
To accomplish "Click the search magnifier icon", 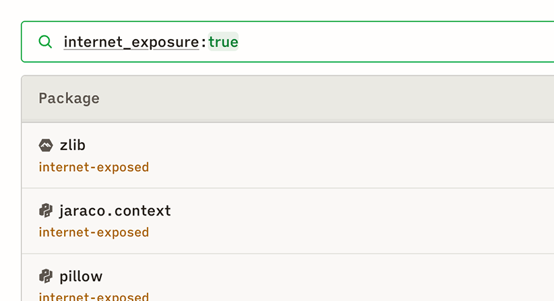I will point(45,42).
